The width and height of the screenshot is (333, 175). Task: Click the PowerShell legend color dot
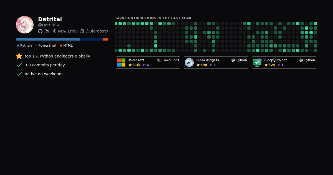36,46
